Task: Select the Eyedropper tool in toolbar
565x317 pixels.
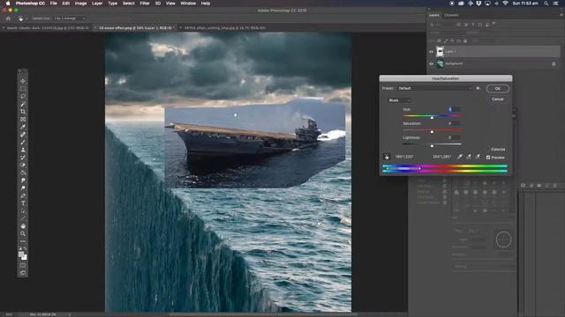Action: coord(23,127)
